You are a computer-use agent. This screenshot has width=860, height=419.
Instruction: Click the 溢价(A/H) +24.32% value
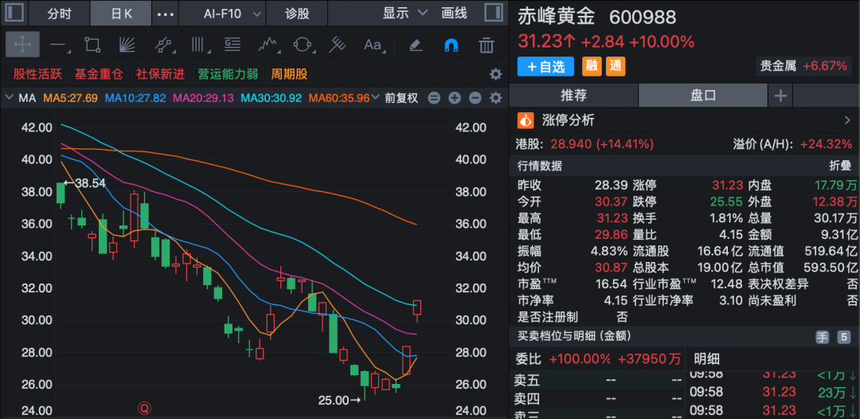point(826,144)
